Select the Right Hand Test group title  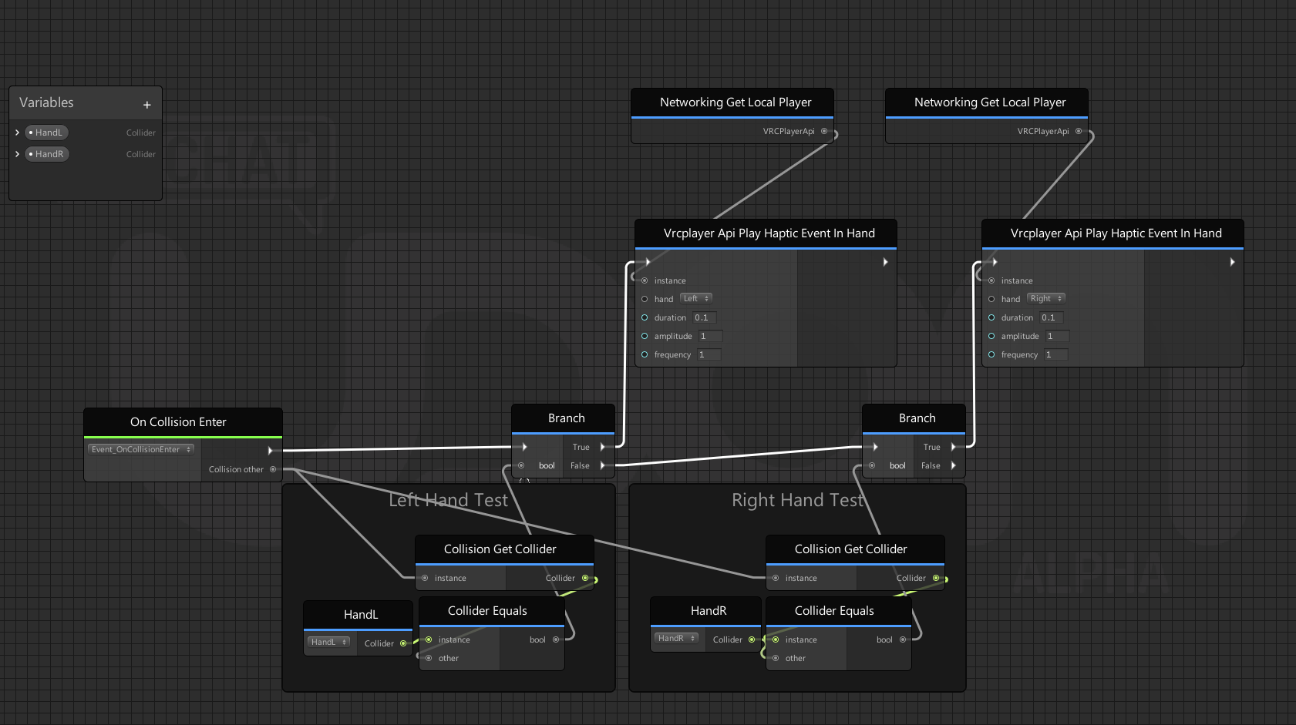coord(797,501)
